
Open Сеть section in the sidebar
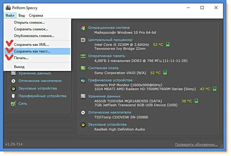[23, 103]
